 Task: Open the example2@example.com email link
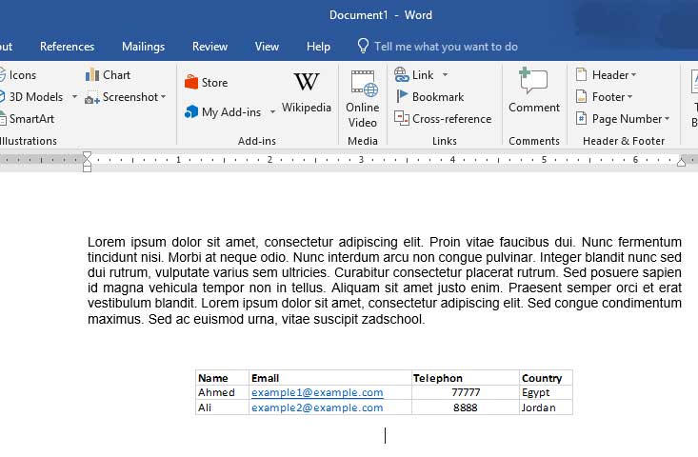click(x=317, y=407)
